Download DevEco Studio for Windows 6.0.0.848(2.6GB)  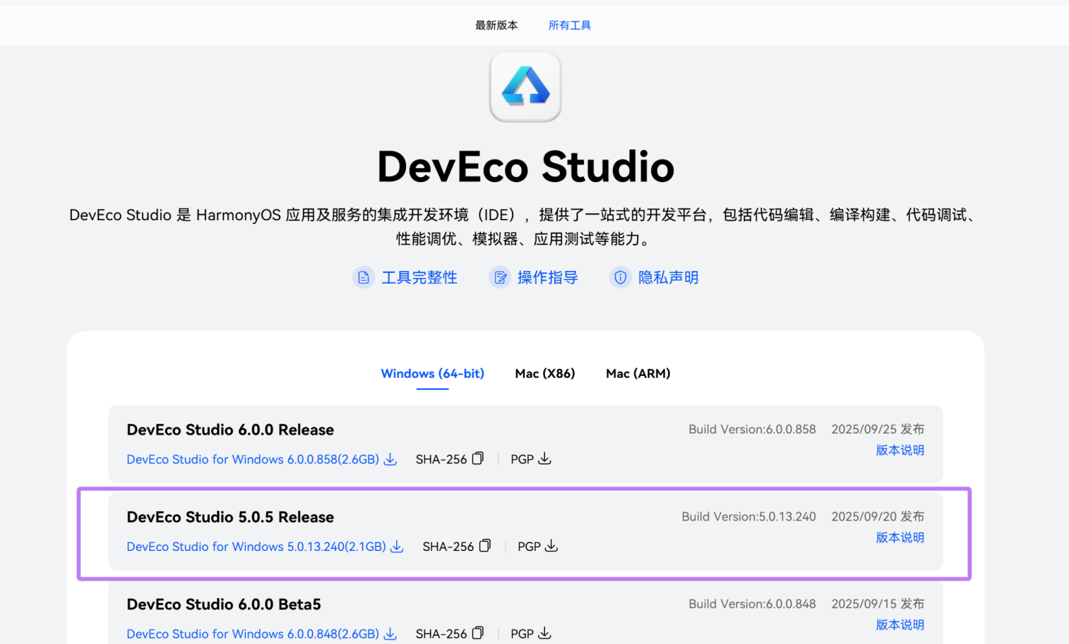pyautogui.click(x=253, y=633)
